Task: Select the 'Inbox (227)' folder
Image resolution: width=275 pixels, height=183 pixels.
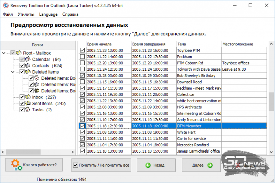Action: (x=44, y=97)
